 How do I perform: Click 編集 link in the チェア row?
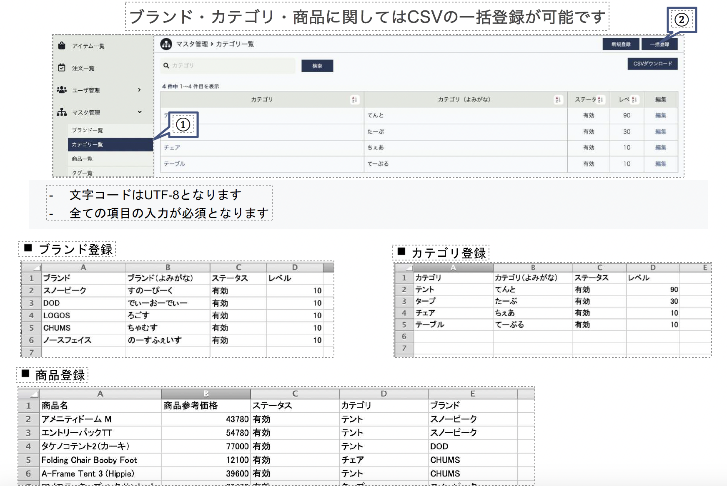click(x=660, y=148)
